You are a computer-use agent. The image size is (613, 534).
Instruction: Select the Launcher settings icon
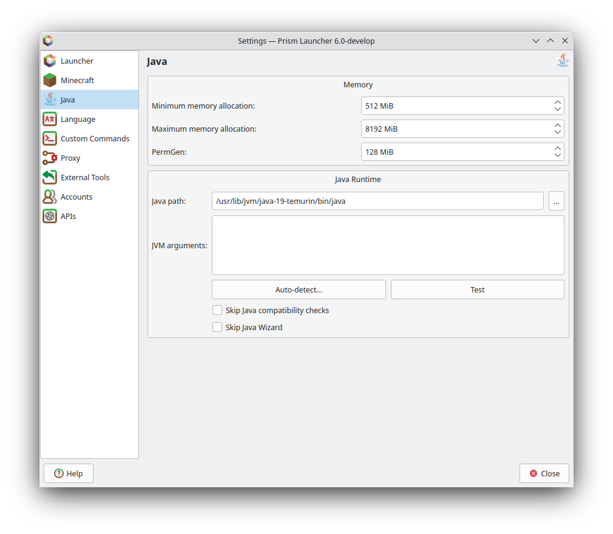click(x=50, y=61)
